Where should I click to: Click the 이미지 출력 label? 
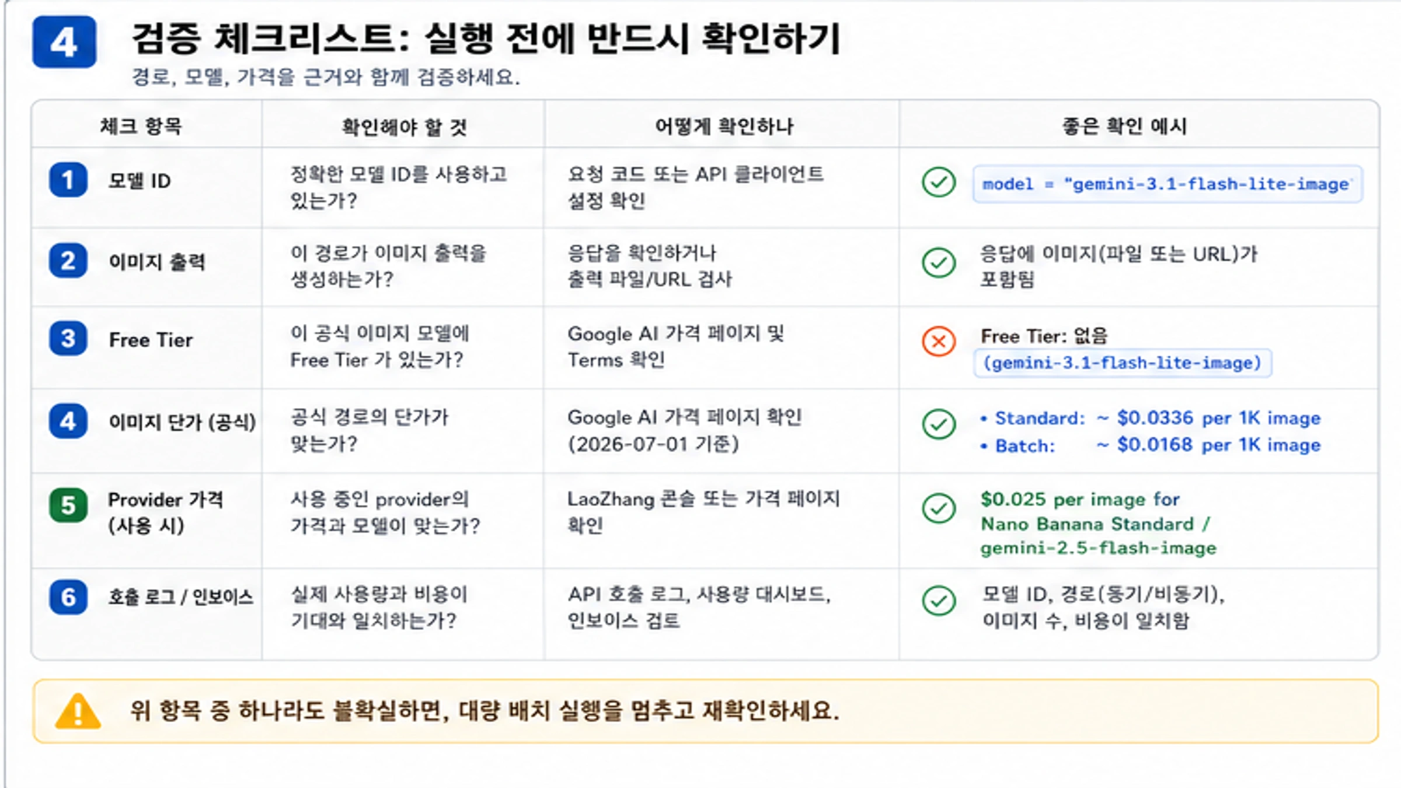click(157, 261)
